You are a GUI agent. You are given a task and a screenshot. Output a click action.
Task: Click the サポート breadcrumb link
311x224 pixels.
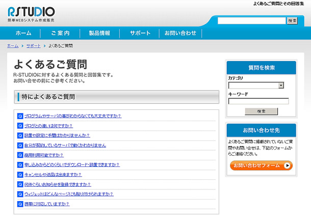click(34, 46)
